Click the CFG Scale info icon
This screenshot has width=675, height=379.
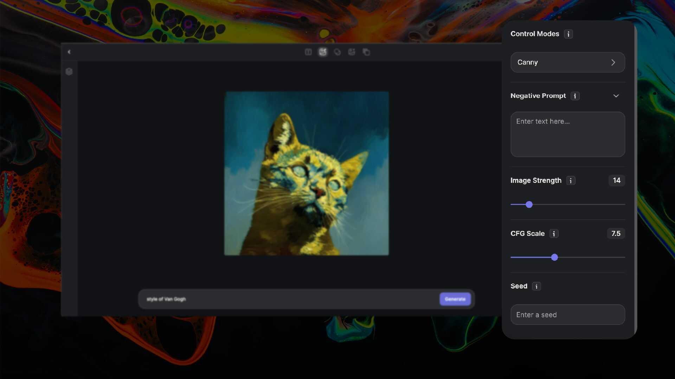(554, 234)
